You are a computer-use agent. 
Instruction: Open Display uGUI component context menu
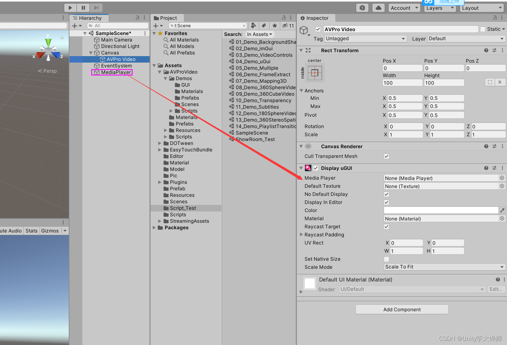[502, 168]
